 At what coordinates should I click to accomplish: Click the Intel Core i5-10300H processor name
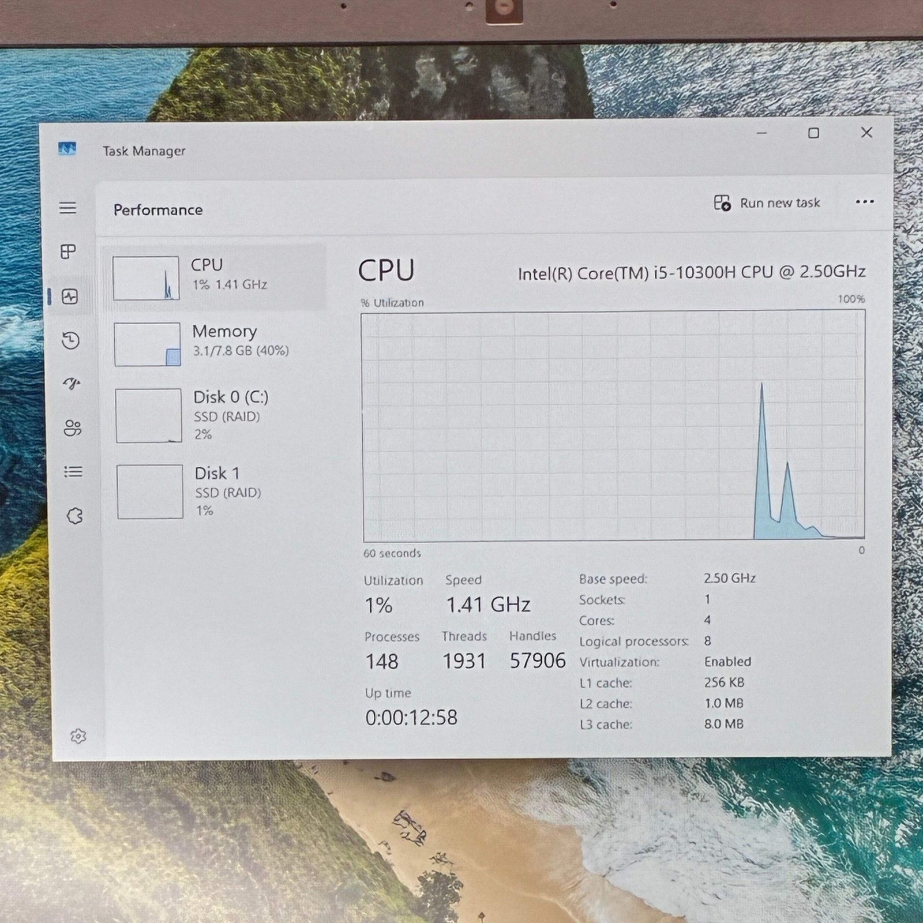[692, 272]
